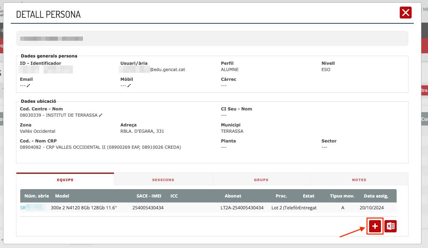Click the ICC column header
The image size is (428, 248).
coord(174,196)
